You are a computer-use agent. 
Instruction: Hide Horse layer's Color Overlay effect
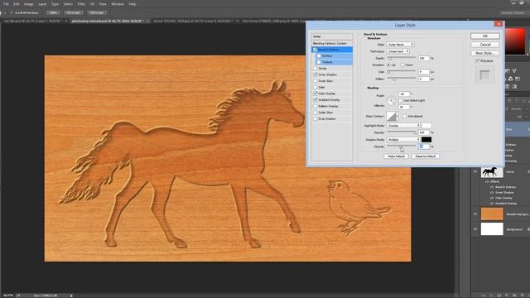coord(492,198)
